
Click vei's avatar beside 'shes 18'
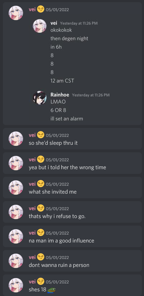16,285
